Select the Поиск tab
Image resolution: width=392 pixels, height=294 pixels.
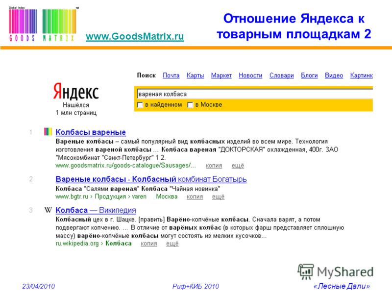[x=146, y=75]
